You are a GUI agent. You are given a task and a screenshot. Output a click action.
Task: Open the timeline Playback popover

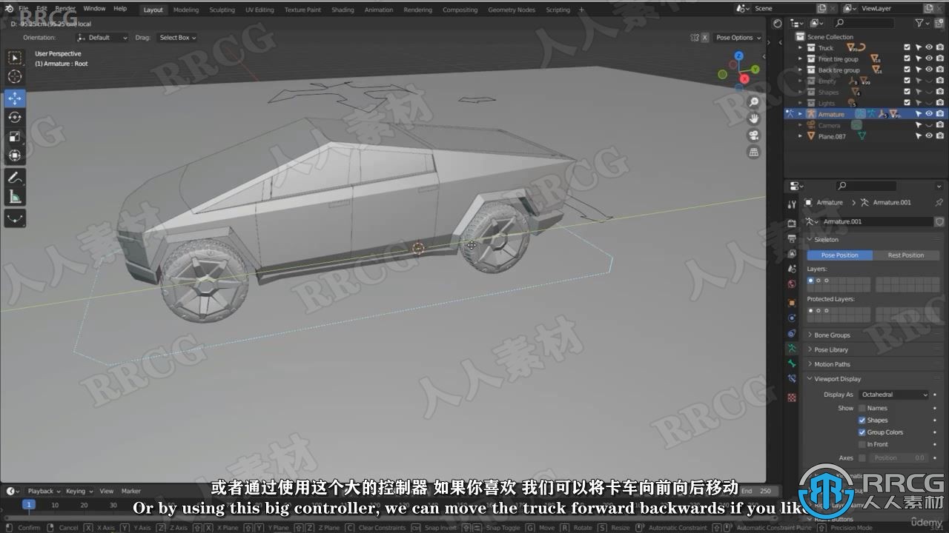pyautogui.click(x=44, y=491)
